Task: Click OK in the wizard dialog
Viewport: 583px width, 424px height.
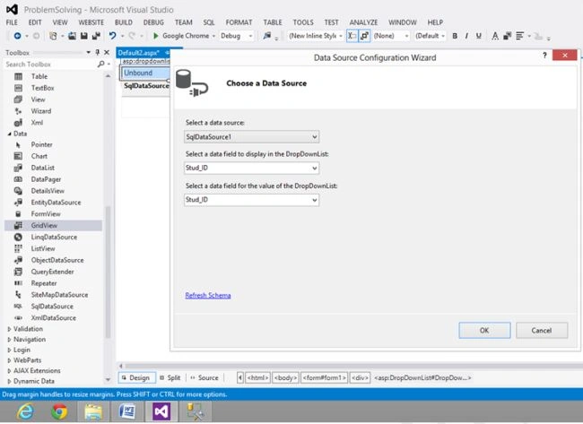Action: pyautogui.click(x=484, y=331)
